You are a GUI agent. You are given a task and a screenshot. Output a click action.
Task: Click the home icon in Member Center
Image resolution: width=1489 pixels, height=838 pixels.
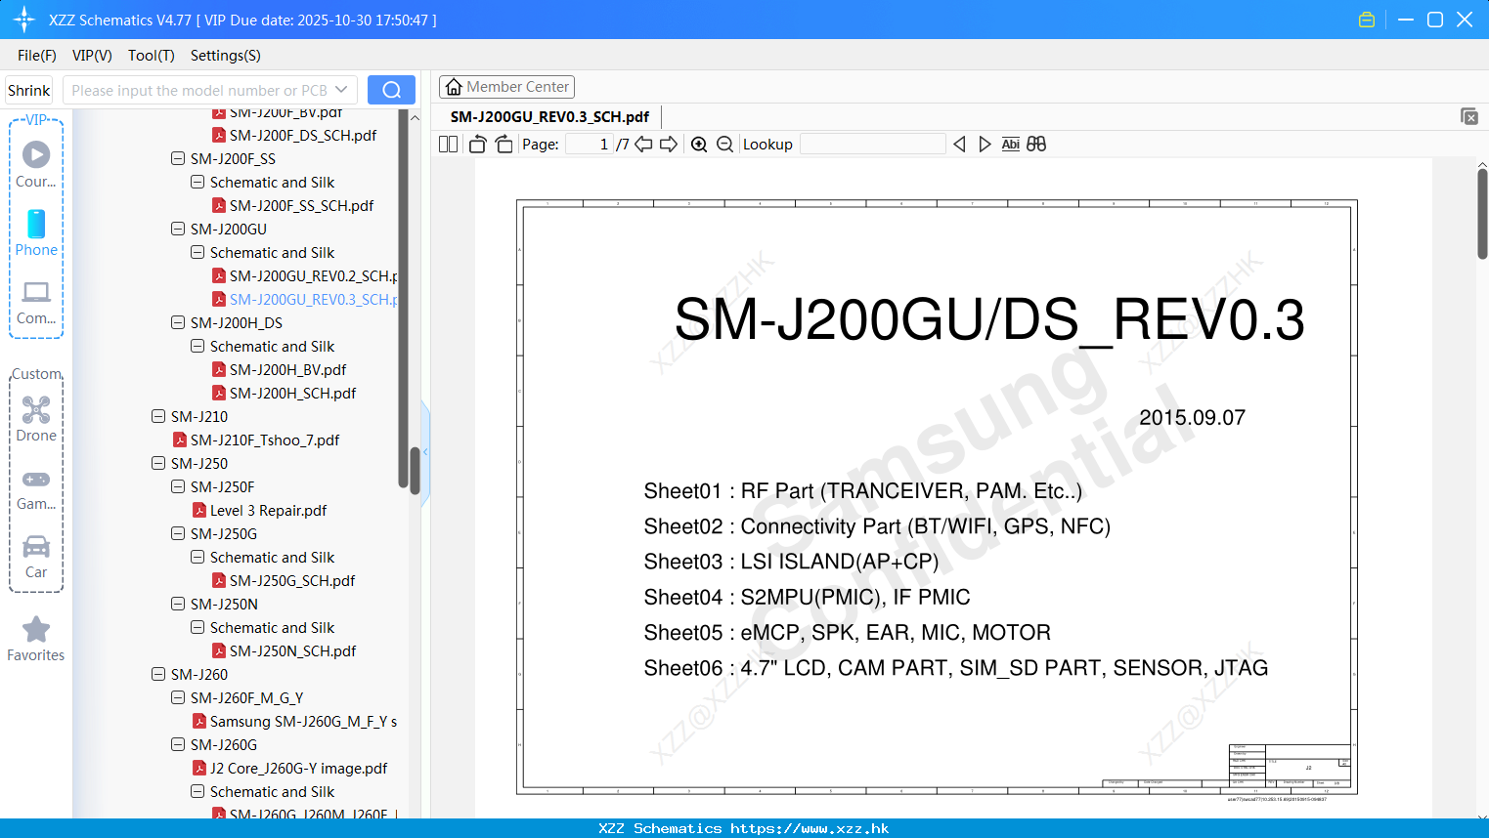pyautogui.click(x=454, y=87)
